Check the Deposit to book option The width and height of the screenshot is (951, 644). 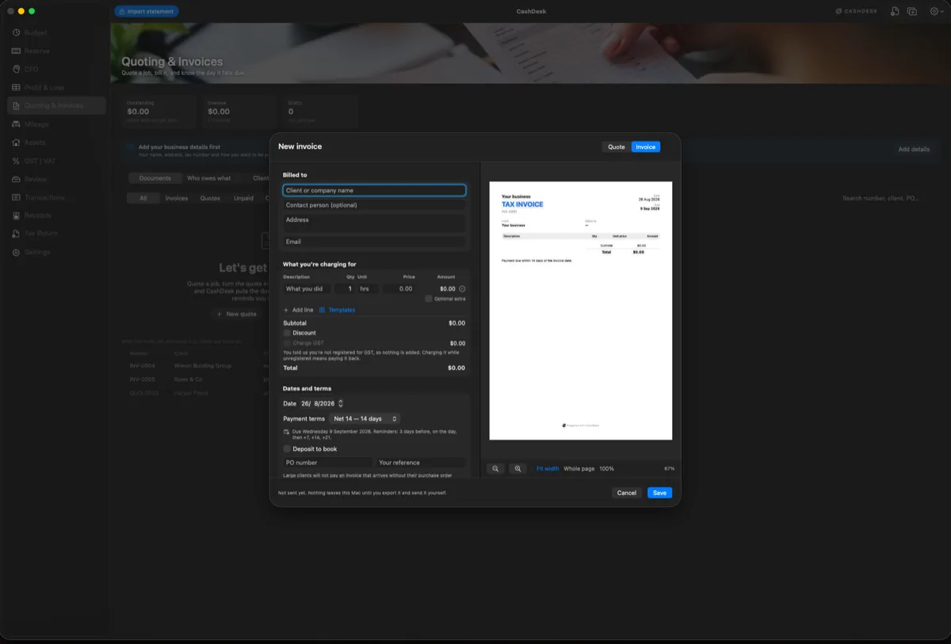tap(287, 449)
